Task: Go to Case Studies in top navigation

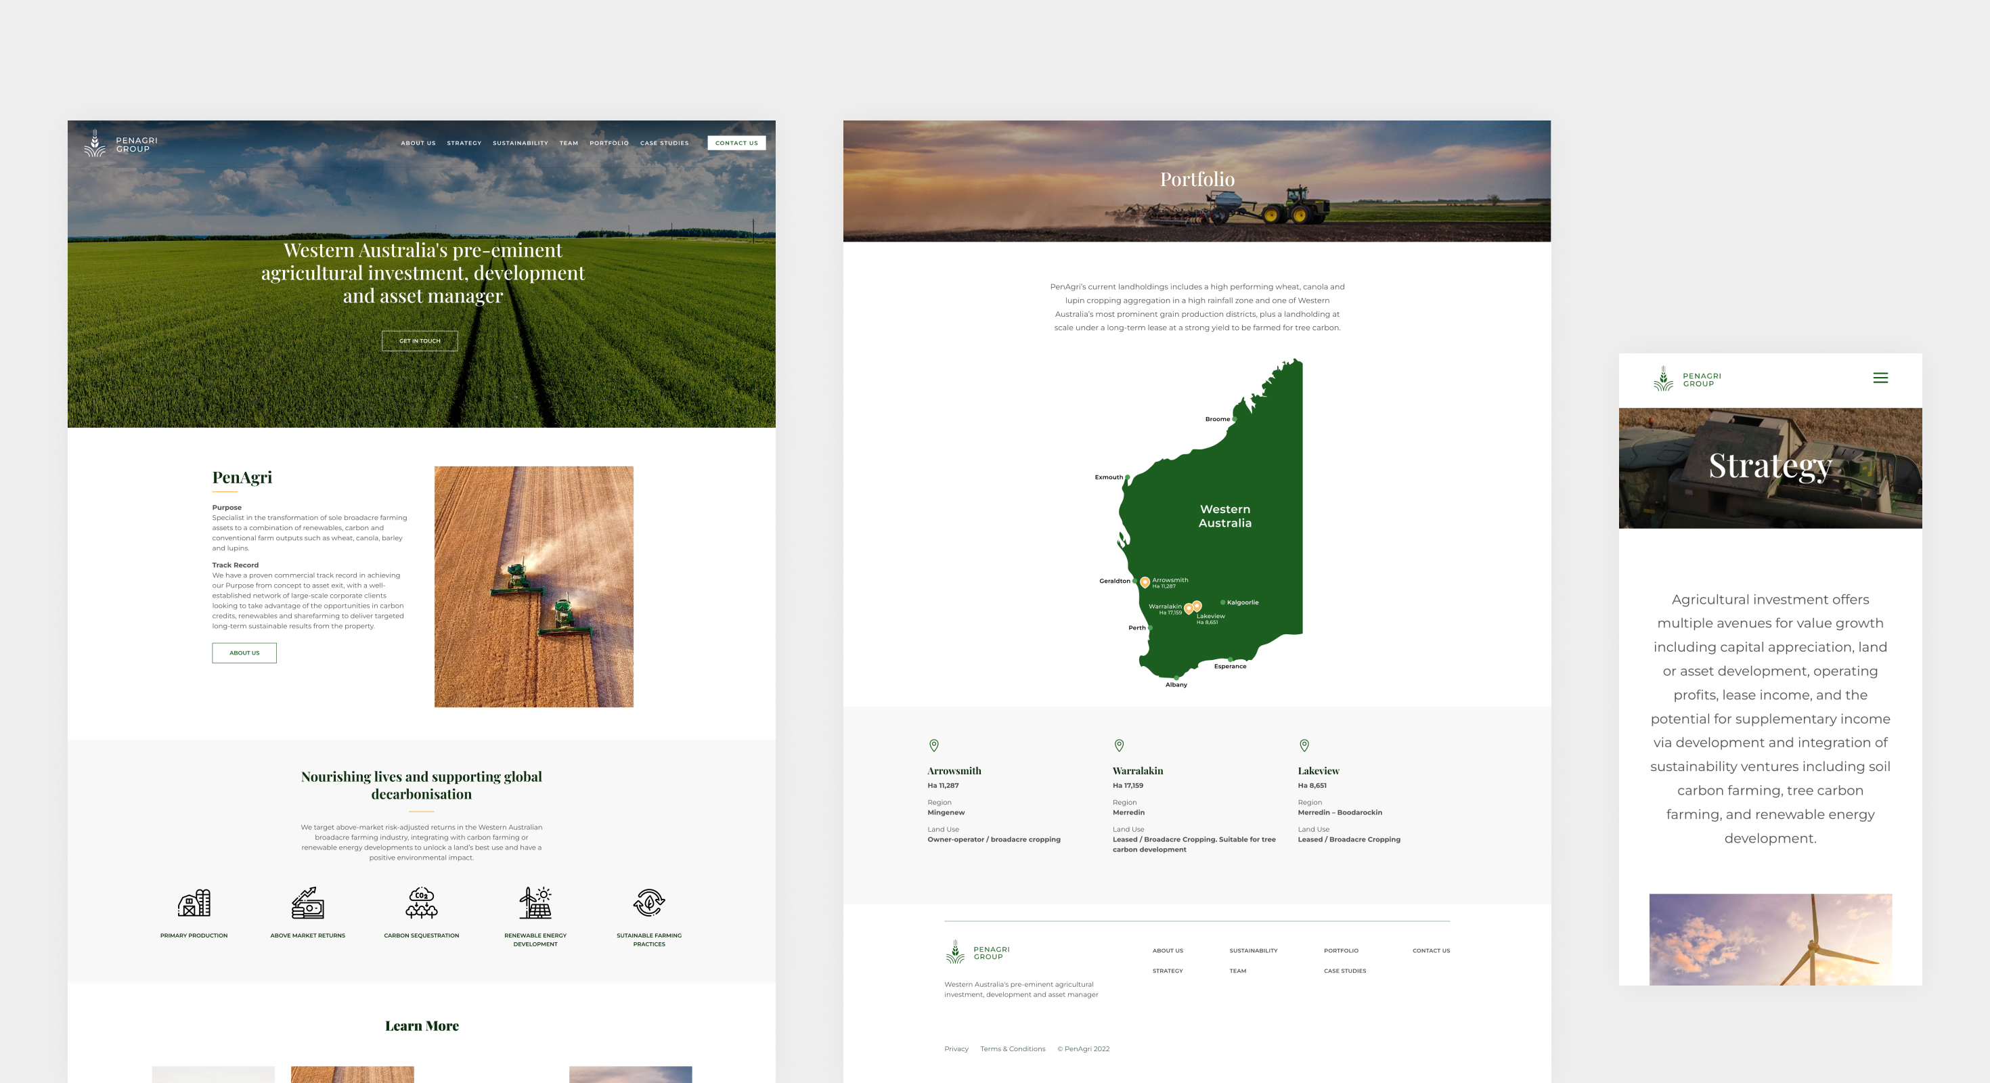Action: click(x=663, y=143)
